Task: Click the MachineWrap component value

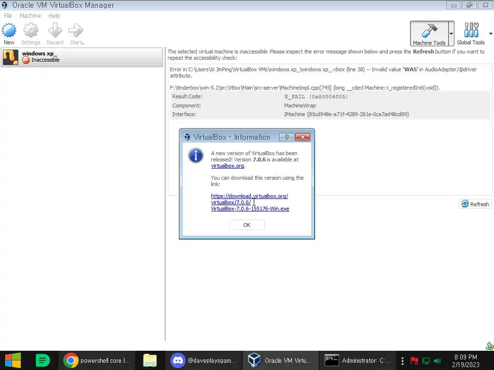Action: 300,106
